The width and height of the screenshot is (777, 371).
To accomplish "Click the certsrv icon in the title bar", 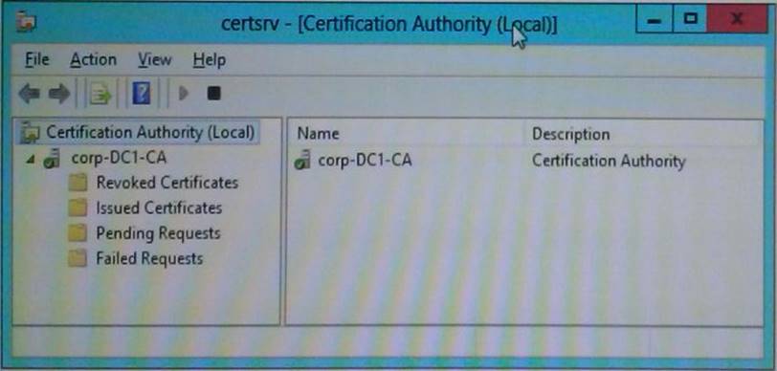I will pos(26,23).
